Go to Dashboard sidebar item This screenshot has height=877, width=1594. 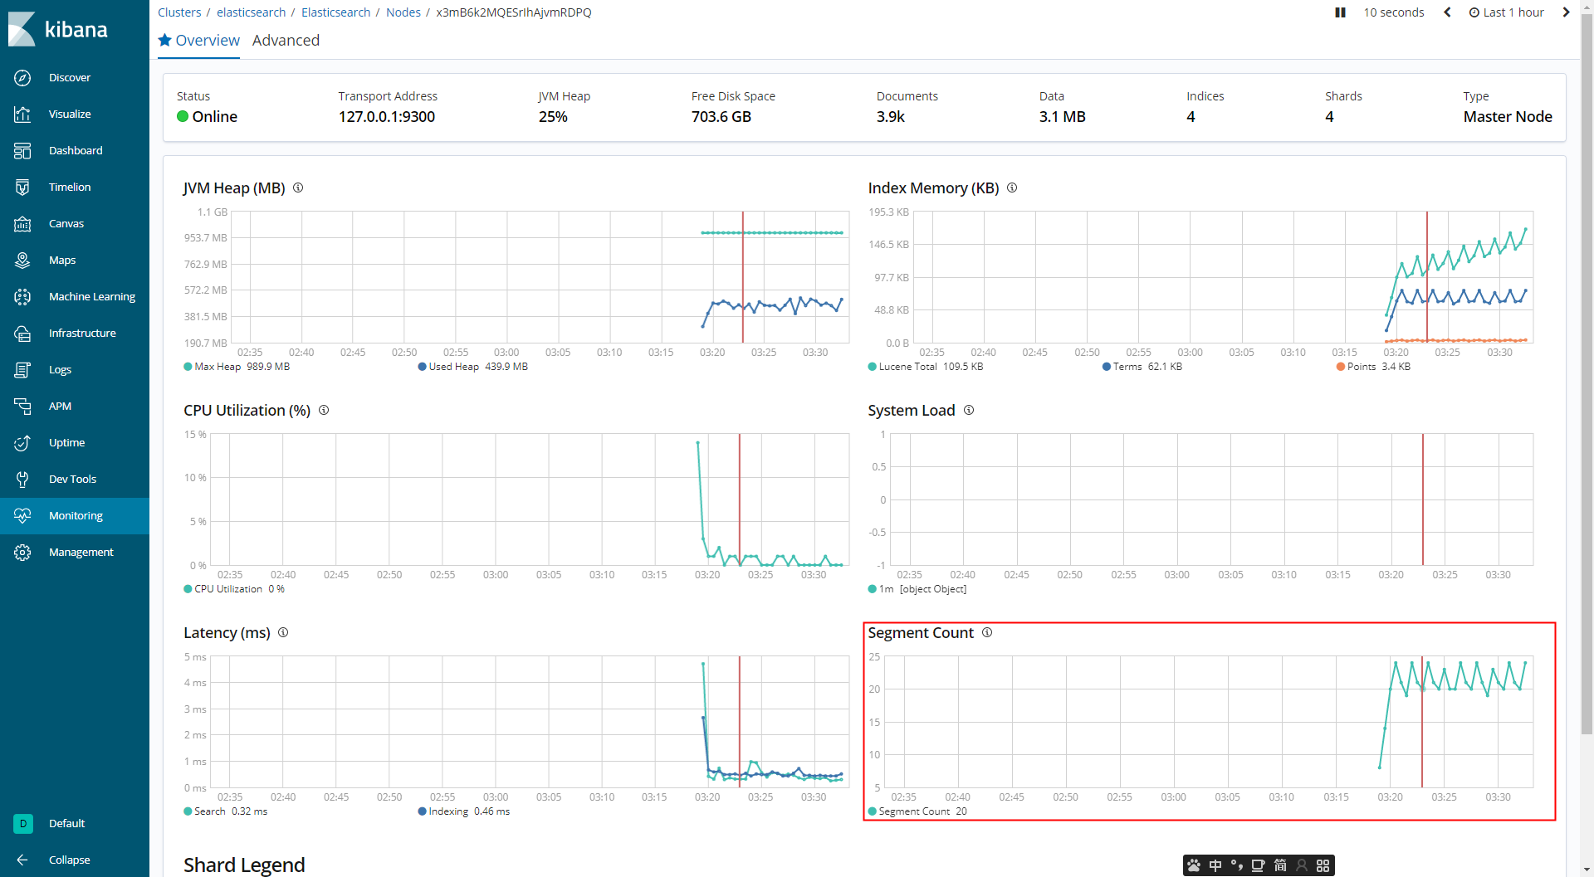[x=75, y=150]
